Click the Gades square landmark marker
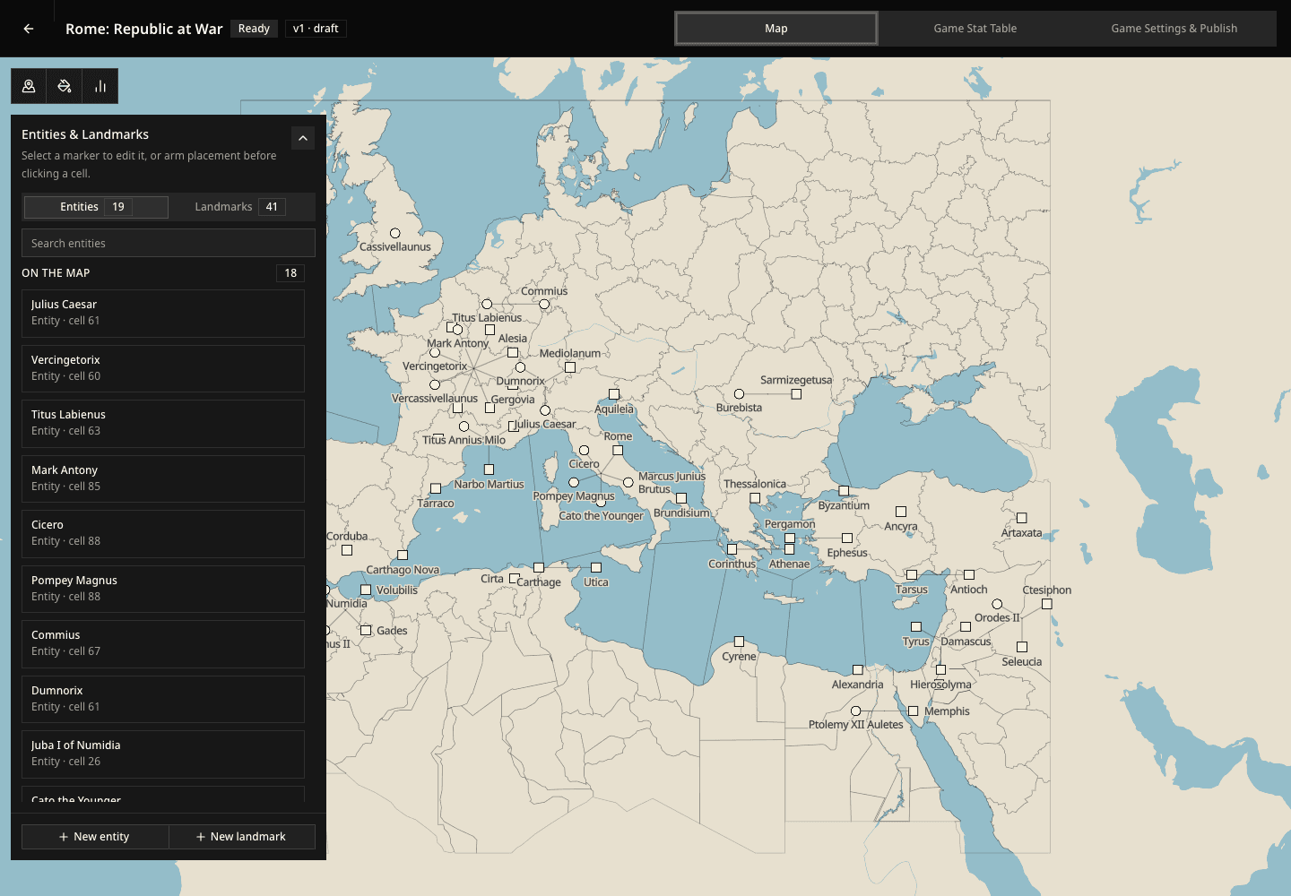1291x896 pixels. point(366,630)
